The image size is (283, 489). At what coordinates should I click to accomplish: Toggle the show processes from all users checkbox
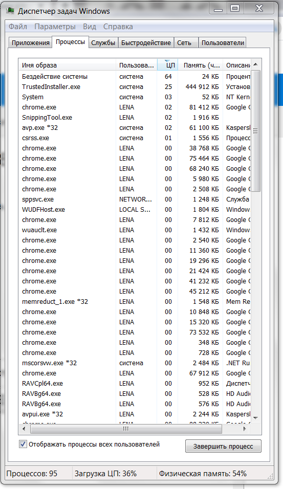pos(23,444)
